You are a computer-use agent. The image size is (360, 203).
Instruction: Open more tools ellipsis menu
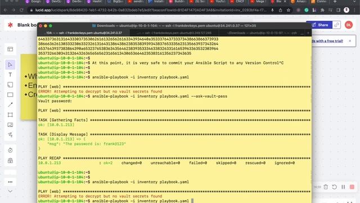pyautogui.click(x=10, y=182)
